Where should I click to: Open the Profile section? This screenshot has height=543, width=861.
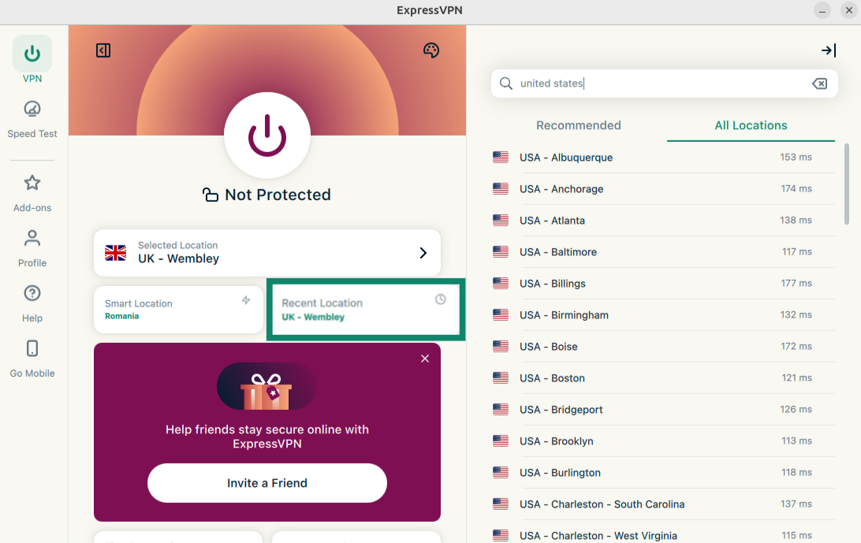tap(32, 238)
